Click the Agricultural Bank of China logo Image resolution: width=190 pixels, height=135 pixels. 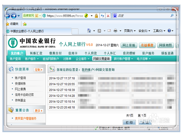(32, 43)
